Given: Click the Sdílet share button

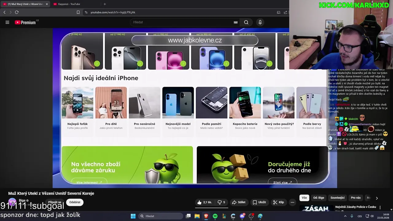Looking at the screenshot, I should coord(239,202).
